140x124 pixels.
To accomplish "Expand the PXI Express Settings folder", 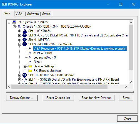I will click(x=25, y=71).
